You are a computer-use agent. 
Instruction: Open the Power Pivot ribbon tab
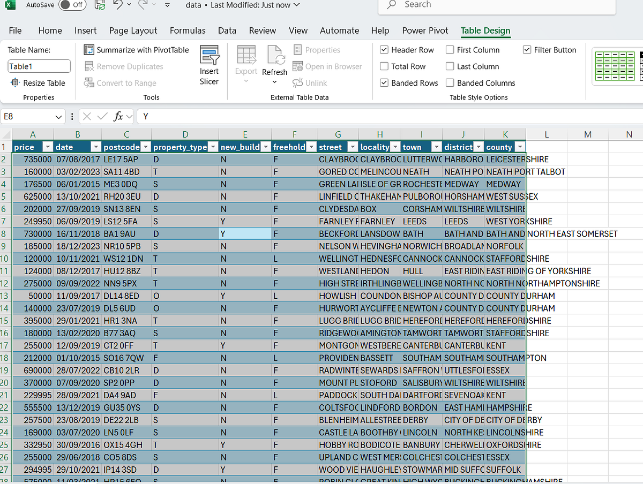tap(425, 31)
